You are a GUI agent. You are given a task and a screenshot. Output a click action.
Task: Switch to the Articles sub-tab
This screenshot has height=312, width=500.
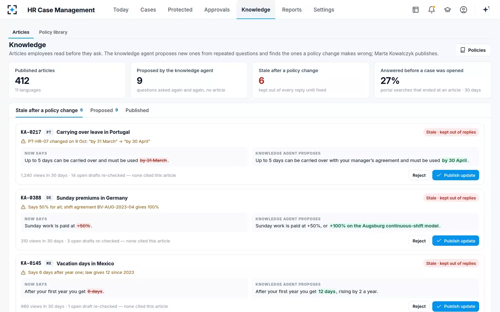click(21, 32)
